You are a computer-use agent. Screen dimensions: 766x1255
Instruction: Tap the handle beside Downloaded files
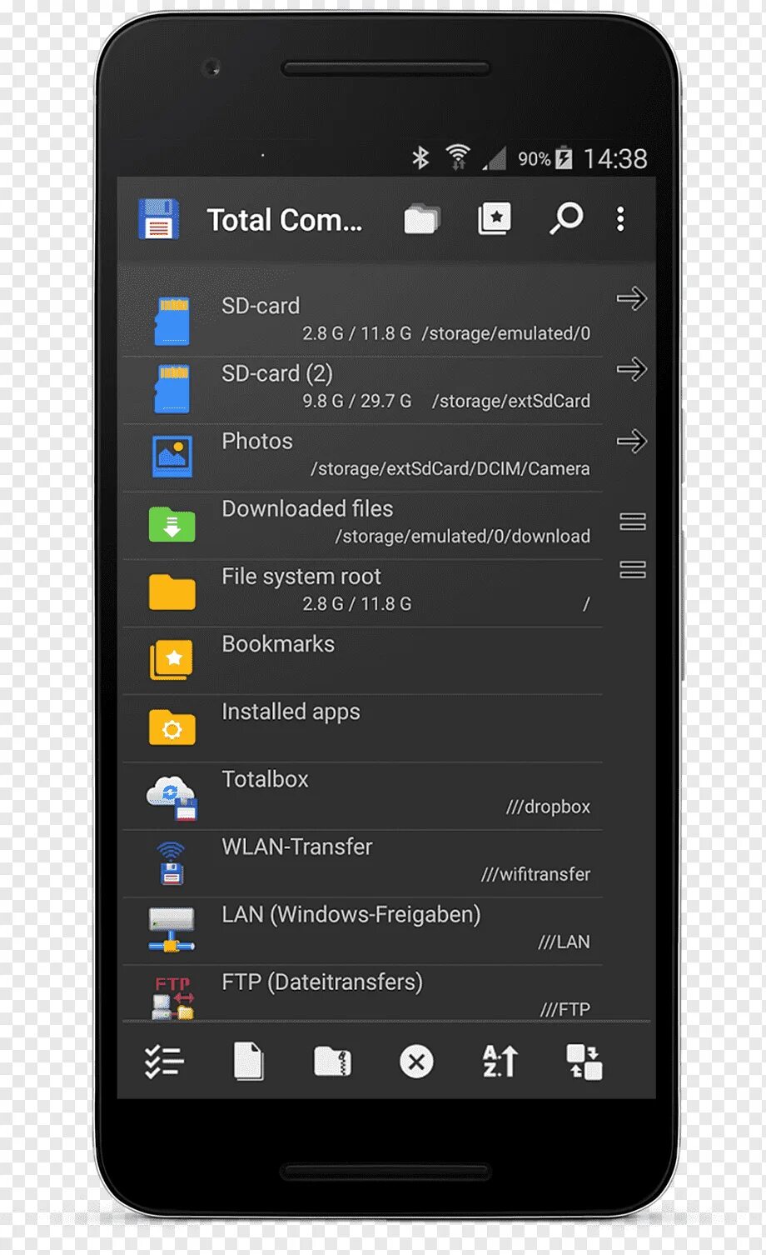pyautogui.click(x=633, y=522)
